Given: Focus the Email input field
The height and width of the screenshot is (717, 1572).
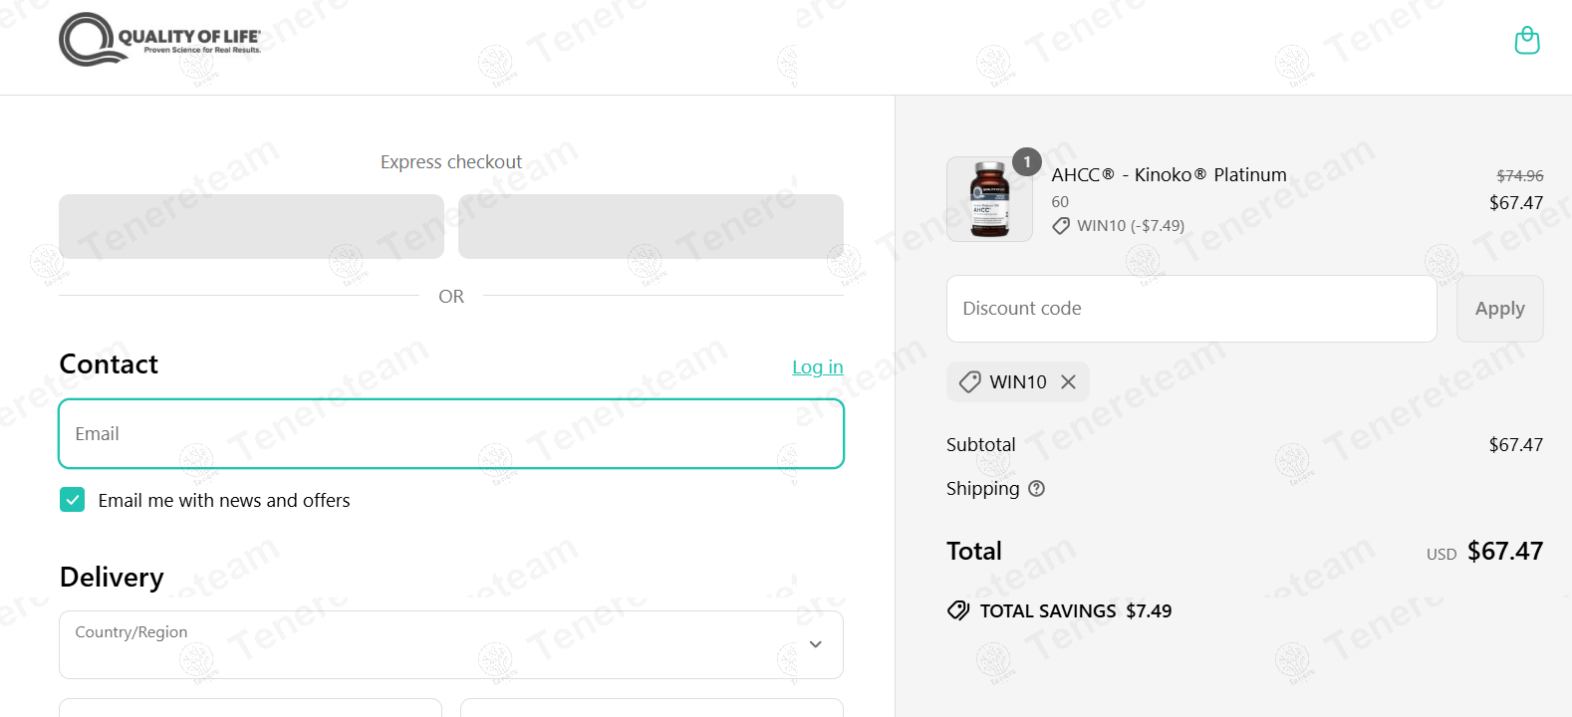Looking at the screenshot, I should pyautogui.click(x=450, y=434).
